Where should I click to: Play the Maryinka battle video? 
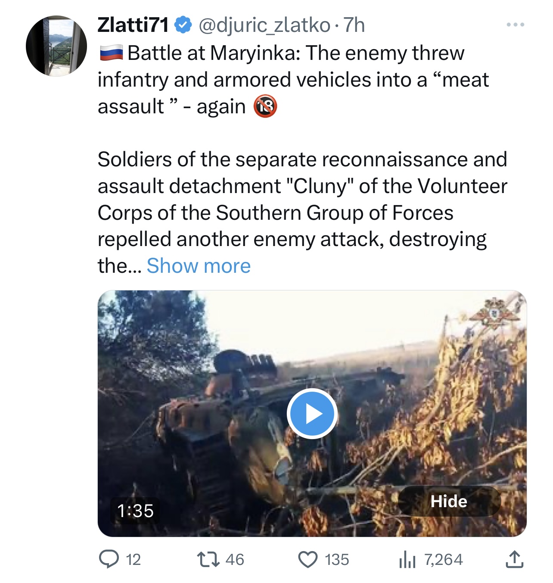pyautogui.click(x=312, y=414)
